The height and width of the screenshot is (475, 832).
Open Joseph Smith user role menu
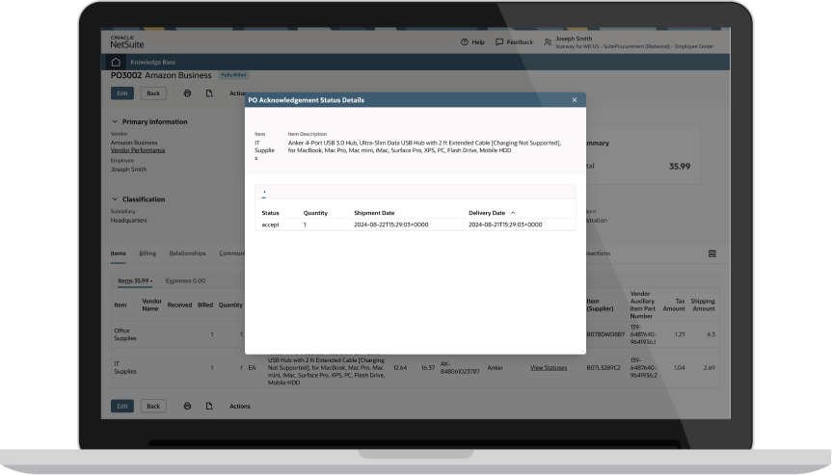point(629,42)
